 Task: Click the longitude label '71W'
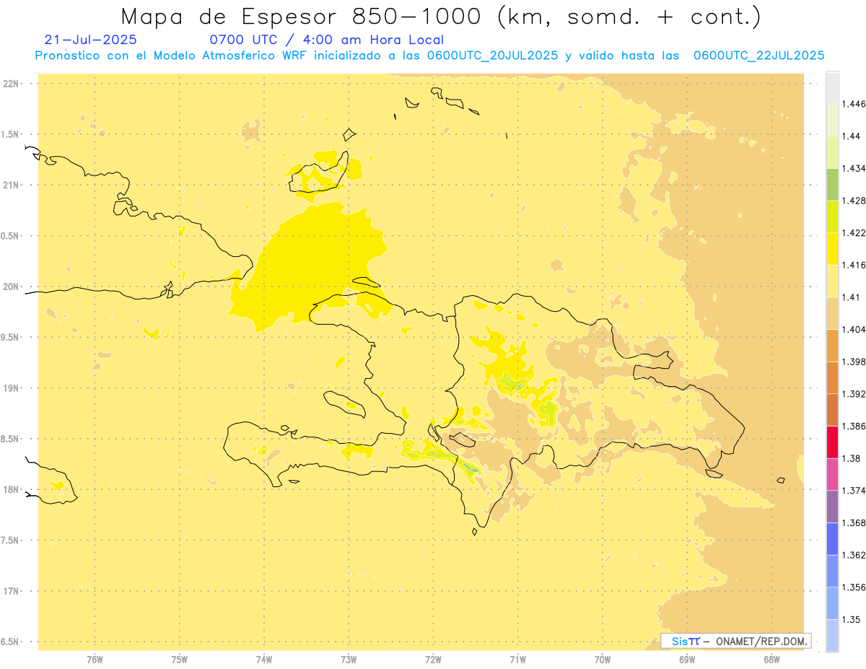[518, 659]
